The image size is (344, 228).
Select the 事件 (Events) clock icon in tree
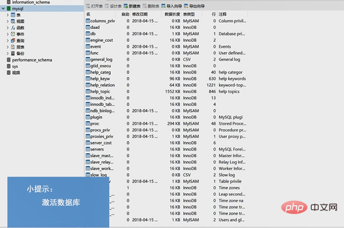[x=13, y=34]
